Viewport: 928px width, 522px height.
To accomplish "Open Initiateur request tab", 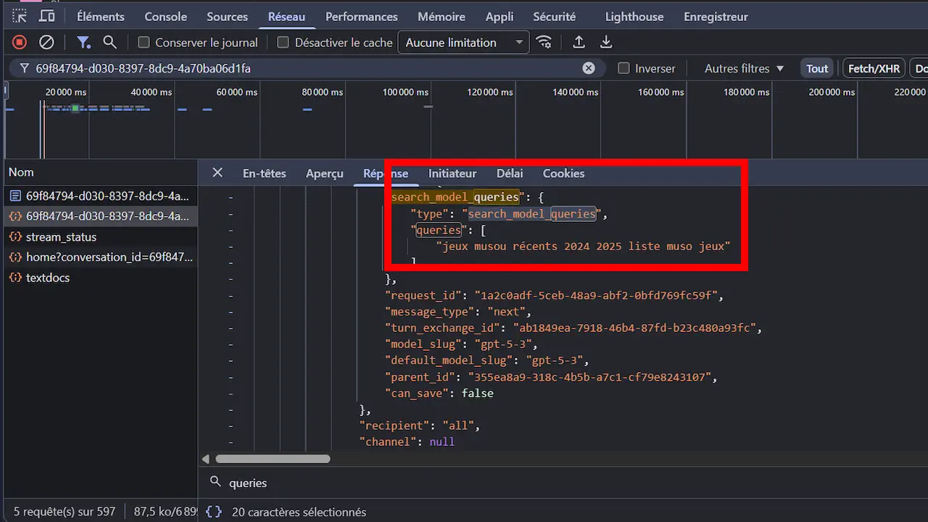I will coord(452,173).
